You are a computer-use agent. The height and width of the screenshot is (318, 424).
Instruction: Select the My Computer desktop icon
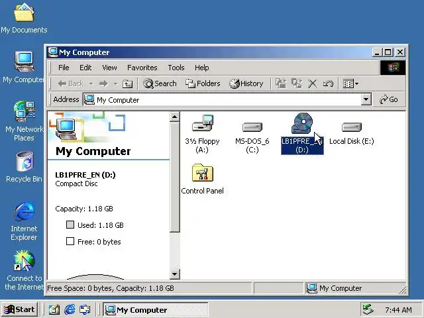click(24, 61)
